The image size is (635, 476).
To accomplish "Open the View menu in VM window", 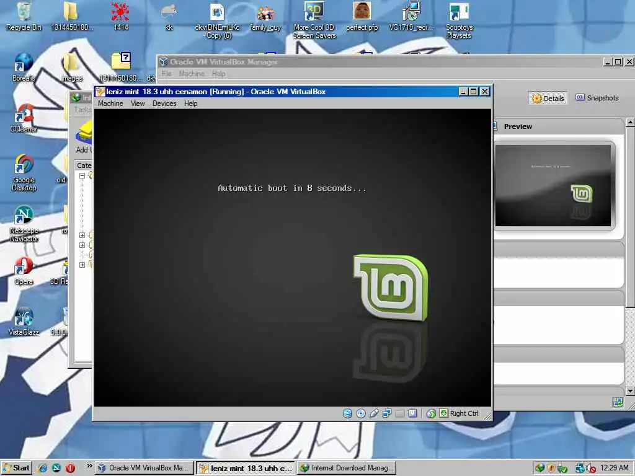I will pos(138,104).
